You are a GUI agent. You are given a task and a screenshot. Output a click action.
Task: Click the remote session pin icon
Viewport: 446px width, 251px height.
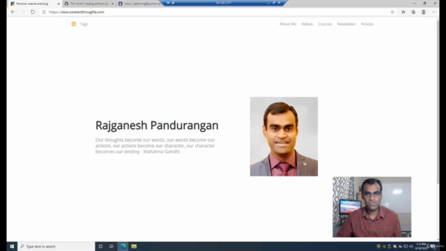(x=168, y=3)
